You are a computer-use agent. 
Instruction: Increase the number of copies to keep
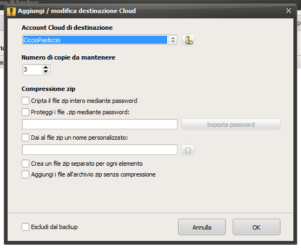pyautogui.click(x=45, y=67)
